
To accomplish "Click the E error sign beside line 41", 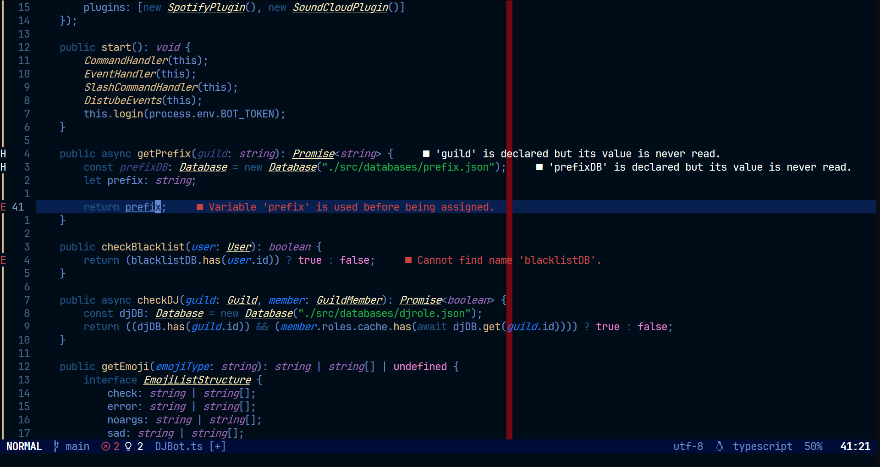I will (x=3, y=207).
